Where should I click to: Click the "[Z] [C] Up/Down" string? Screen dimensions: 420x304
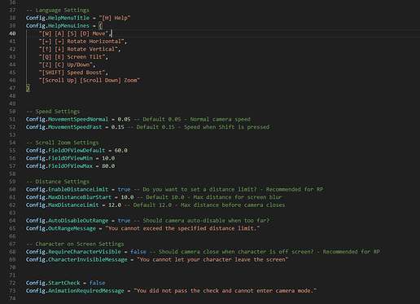pos(66,64)
